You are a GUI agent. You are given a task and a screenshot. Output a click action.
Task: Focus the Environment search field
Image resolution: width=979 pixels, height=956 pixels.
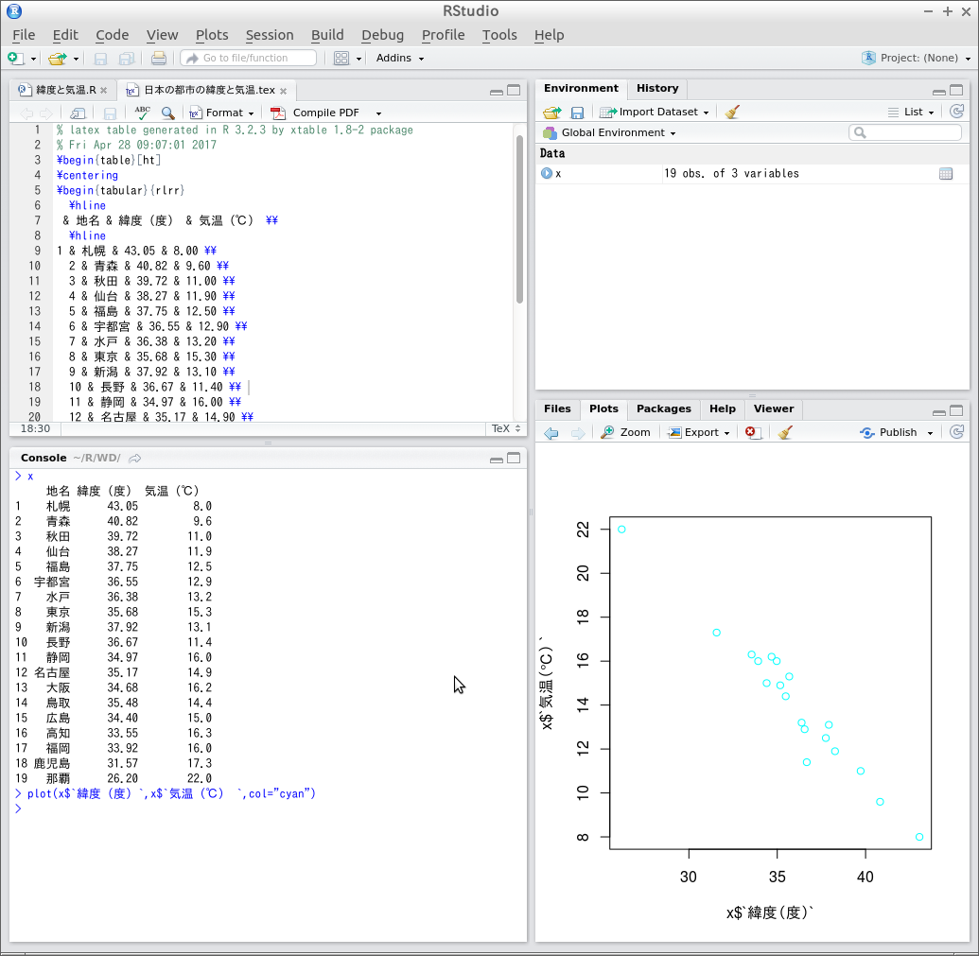point(904,132)
